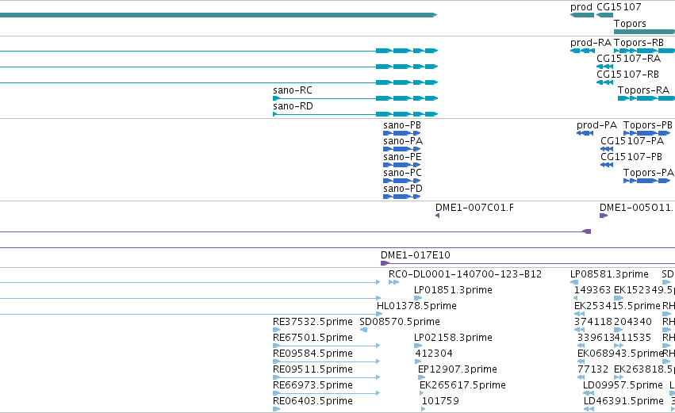
Task: Select the sano-PB protein feature
Action: [401, 133]
